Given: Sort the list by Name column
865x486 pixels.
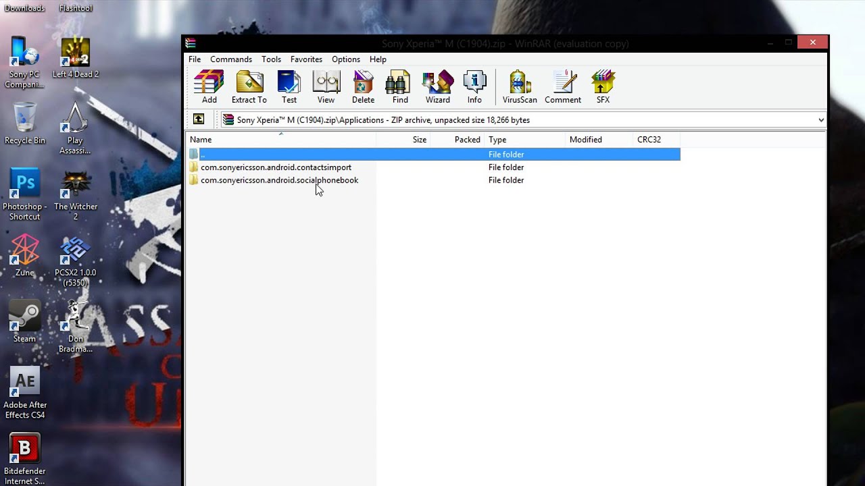Looking at the screenshot, I should click(281, 140).
